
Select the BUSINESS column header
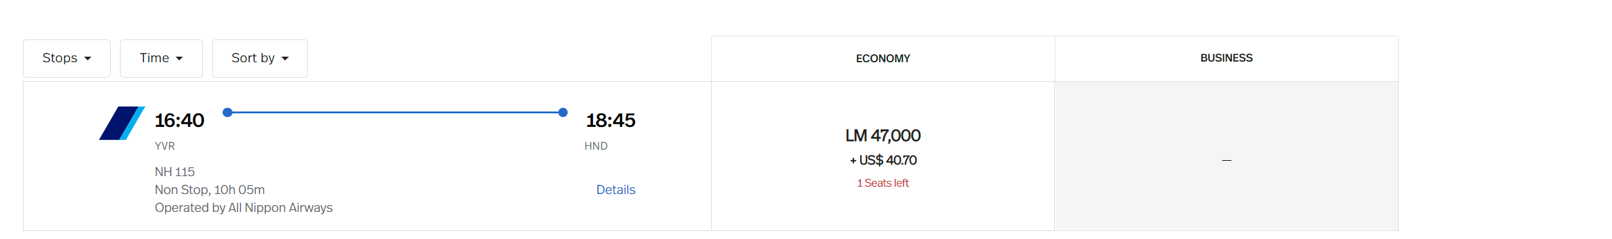coord(1226,58)
